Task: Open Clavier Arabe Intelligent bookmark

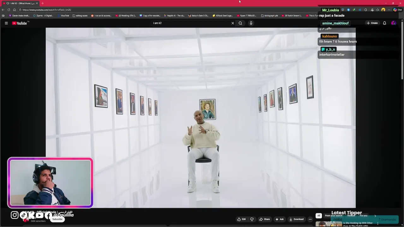Action: pyautogui.click(x=19, y=15)
